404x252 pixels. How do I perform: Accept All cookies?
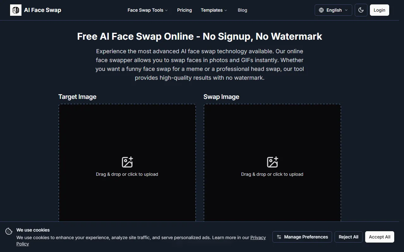click(x=379, y=237)
